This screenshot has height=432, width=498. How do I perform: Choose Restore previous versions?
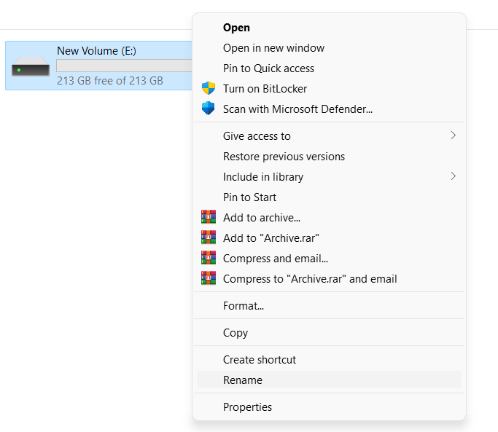[x=284, y=156]
